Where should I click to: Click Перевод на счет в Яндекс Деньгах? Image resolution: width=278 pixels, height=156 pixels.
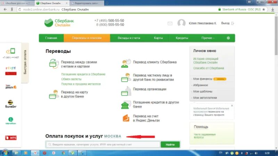point(146,118)
